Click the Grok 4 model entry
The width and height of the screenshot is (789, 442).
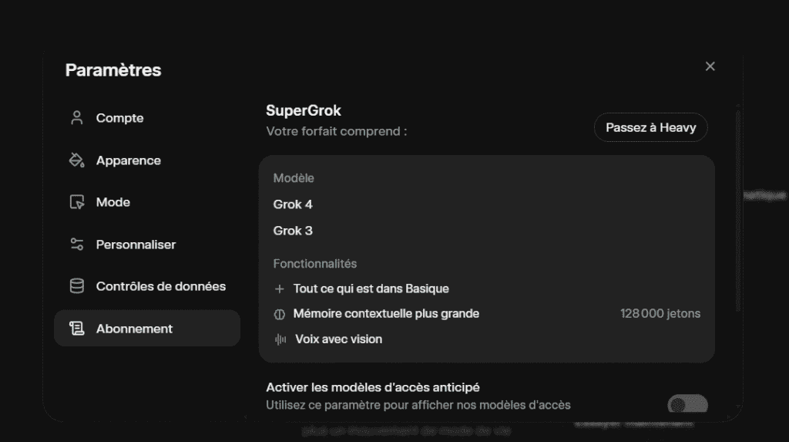point(293,204)
